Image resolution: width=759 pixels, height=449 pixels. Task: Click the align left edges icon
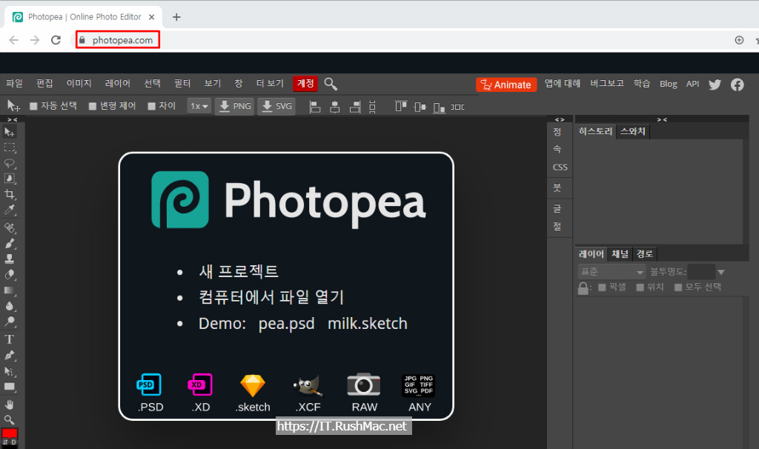(314, 107)
